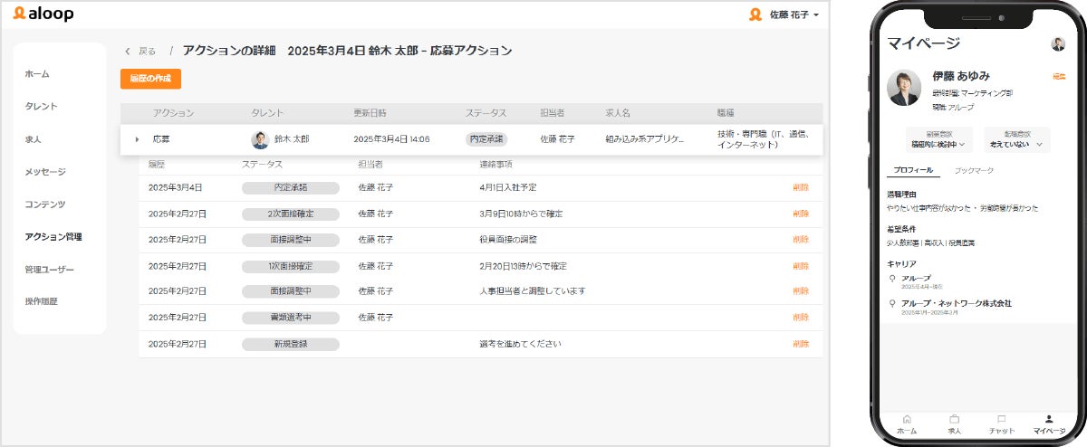Click the location pin beside アループ career
The image size is (1087, 447).
coord(893,279)
